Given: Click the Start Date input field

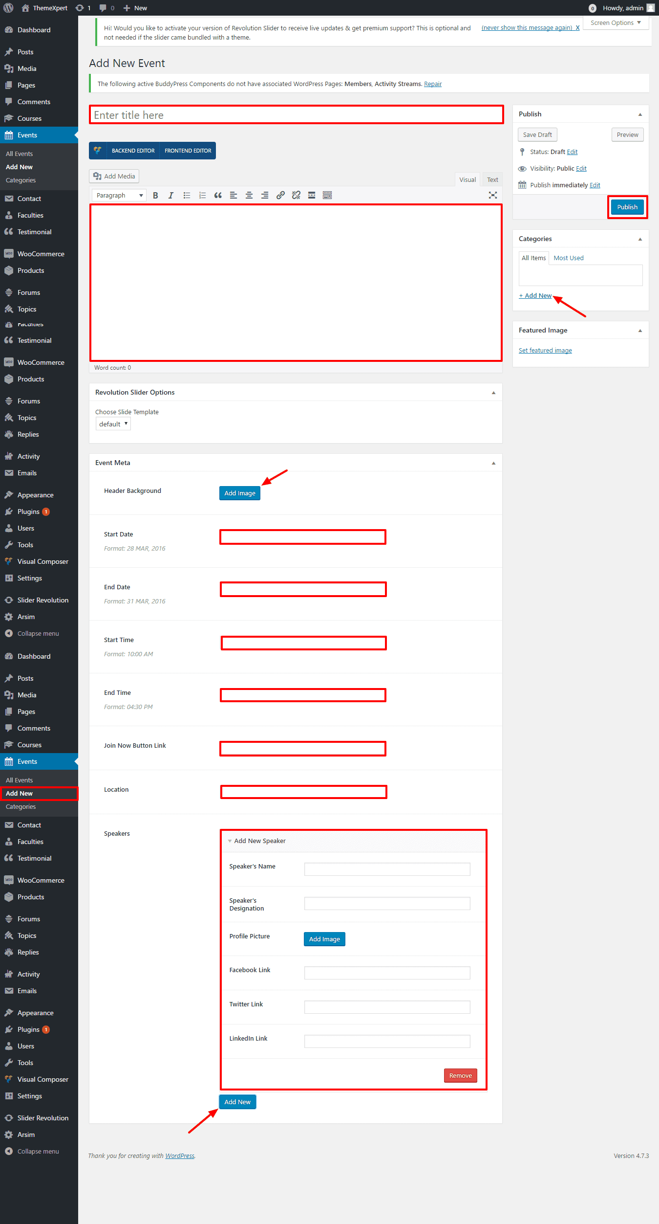Looking at the screenshot, I should tap(303, 537).
